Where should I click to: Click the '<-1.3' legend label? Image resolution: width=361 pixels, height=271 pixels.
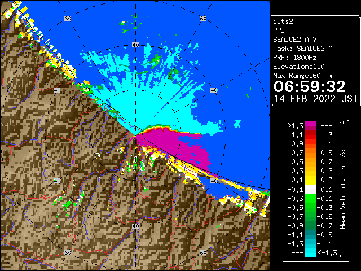coord(327,253)
